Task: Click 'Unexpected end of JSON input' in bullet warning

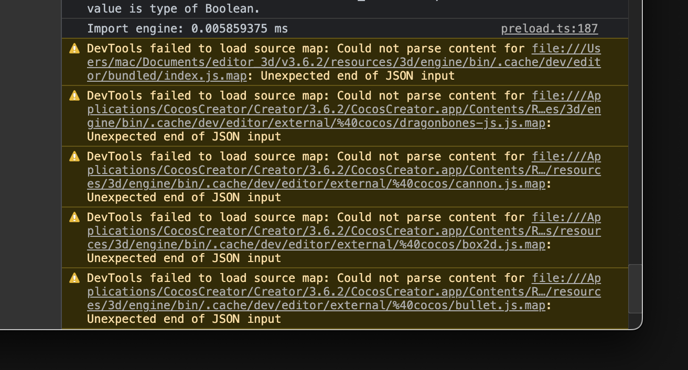Action: coord(184,319)
